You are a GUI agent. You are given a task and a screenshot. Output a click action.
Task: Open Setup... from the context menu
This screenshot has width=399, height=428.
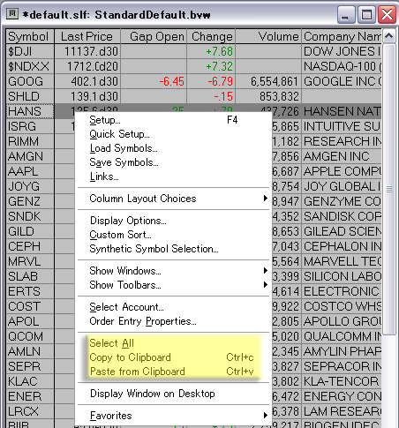(173, 120)
